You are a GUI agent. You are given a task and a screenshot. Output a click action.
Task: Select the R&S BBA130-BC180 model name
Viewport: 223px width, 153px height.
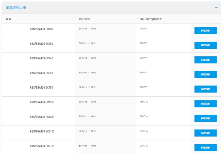tap(41, 44)
